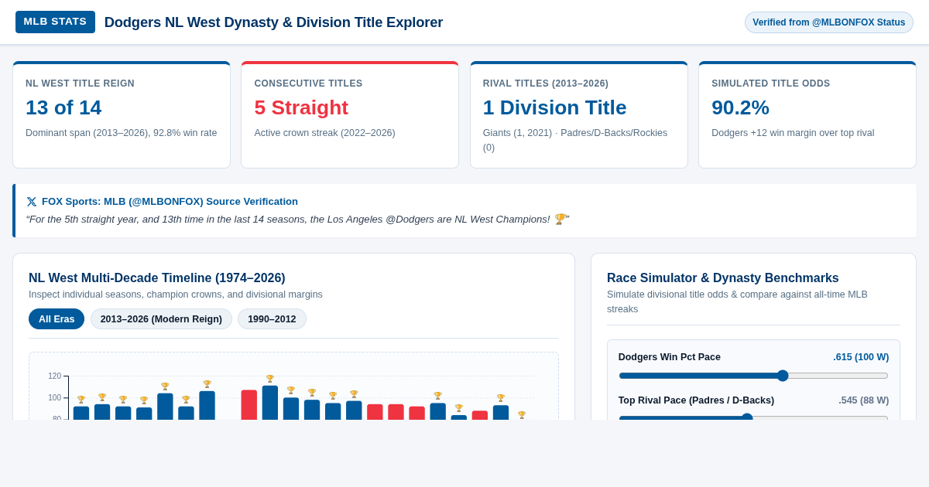This screenshot has width=929, height=487.
Task: Click the tallest blue bar in timeline chart
Action: coord(270,403)
